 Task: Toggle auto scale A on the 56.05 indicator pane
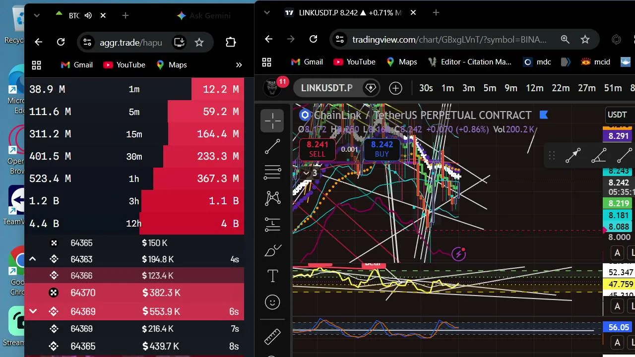(617, 342)
